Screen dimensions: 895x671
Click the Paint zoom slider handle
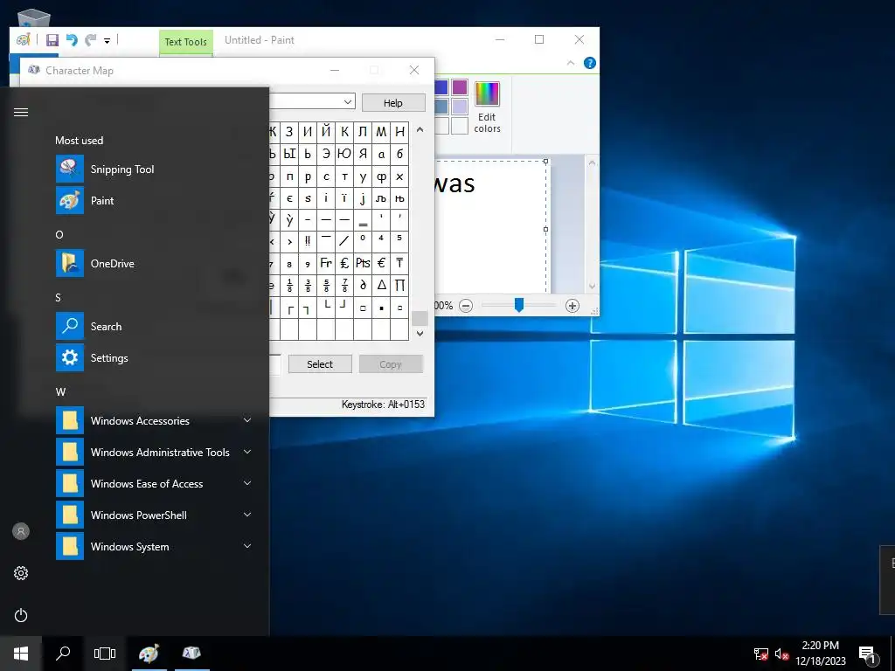click(519, 305)
